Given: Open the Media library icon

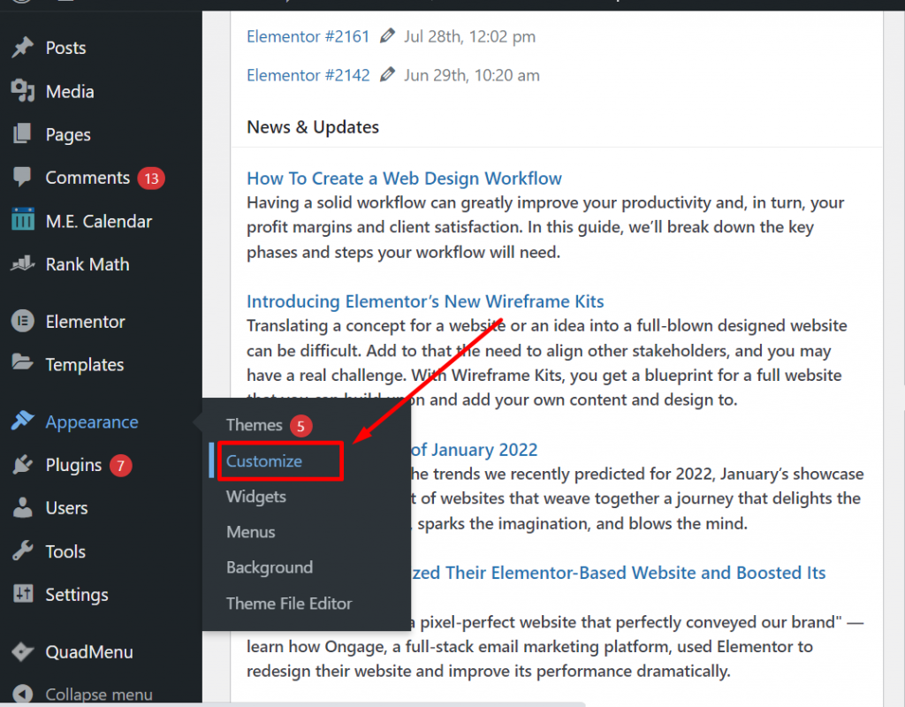Looking at the screenshot, I should click(x=22, y=91).
